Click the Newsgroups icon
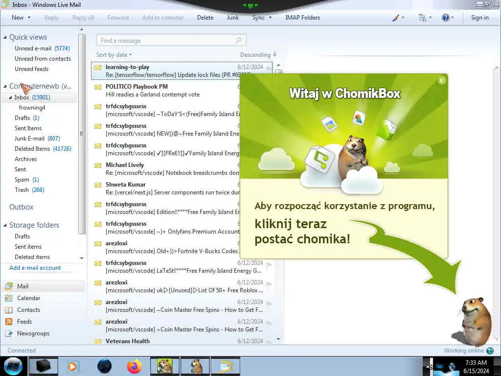 [9, 333]
